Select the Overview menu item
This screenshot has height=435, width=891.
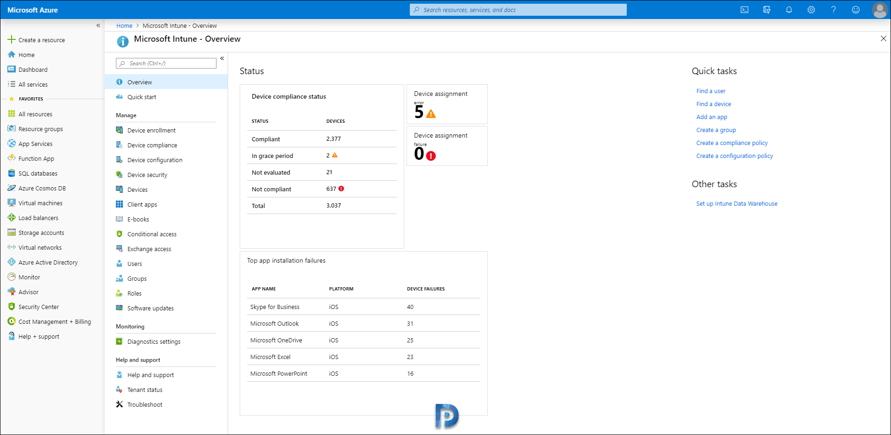tap(166, 82)
